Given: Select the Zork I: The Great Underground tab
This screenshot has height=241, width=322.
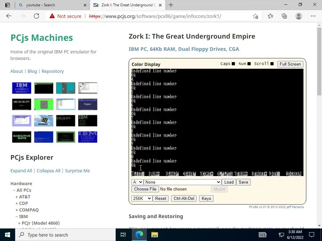Looking at the screenshot, I should 127,5.
